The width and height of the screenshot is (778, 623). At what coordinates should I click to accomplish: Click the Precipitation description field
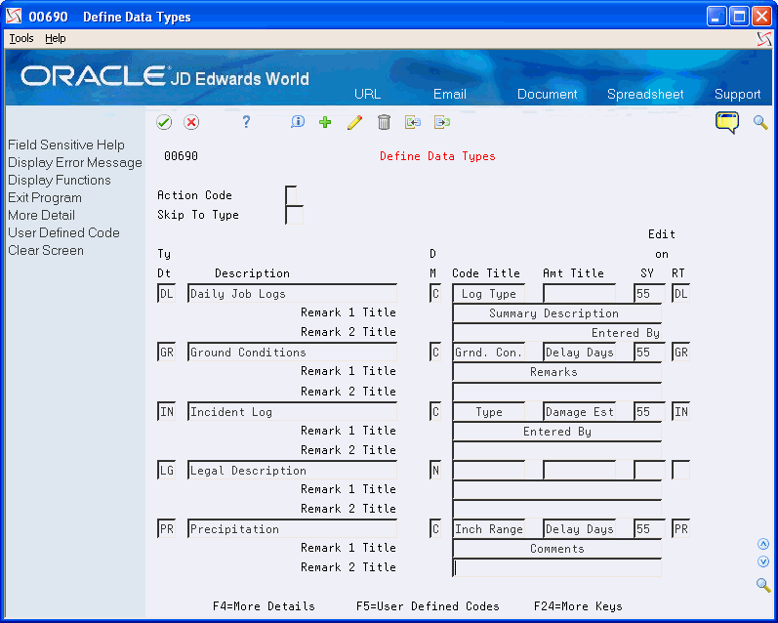point(292,528)
